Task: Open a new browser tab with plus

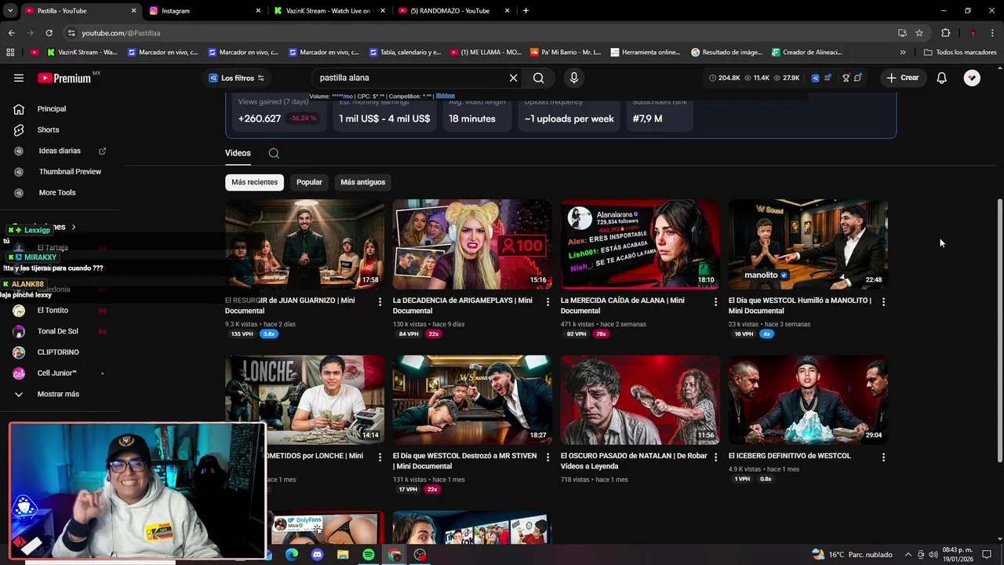Action: pos(526,11)
